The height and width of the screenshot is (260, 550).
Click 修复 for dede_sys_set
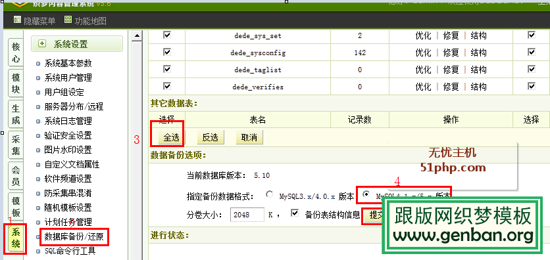[451, 35]
